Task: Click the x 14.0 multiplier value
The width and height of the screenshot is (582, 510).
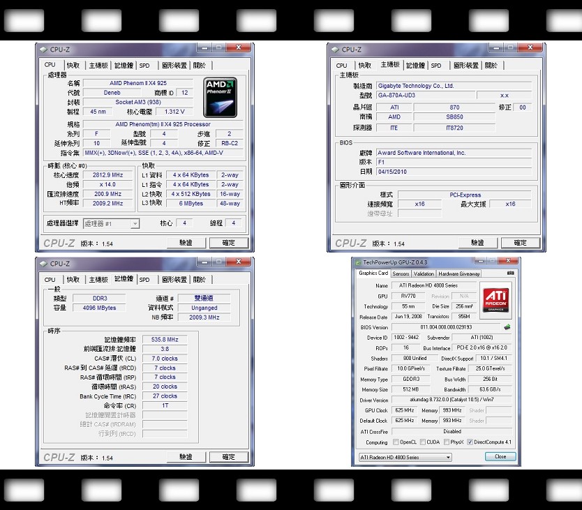Action: 107,184
